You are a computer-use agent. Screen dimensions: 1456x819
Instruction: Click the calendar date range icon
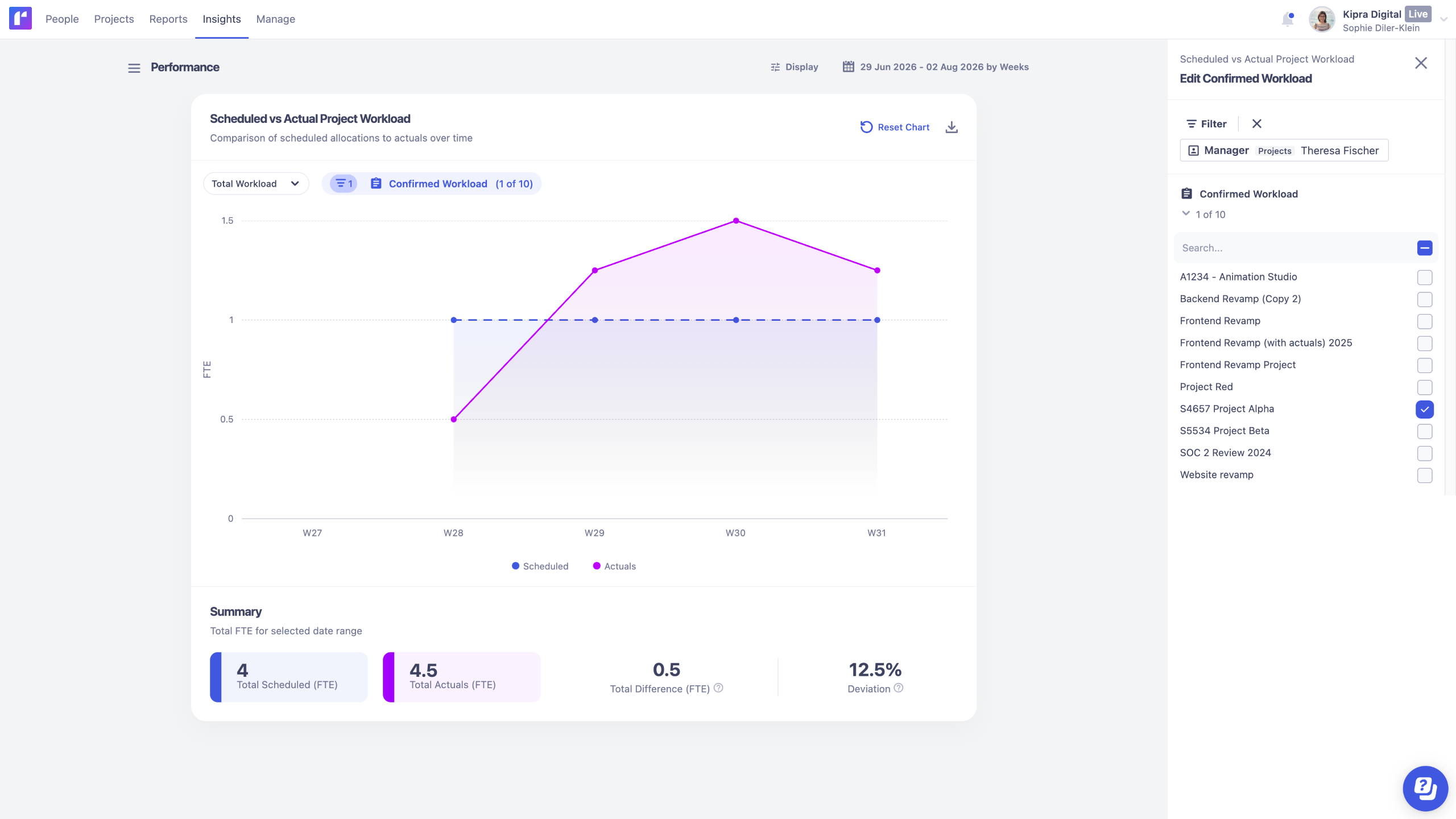[x=848, y=67]
